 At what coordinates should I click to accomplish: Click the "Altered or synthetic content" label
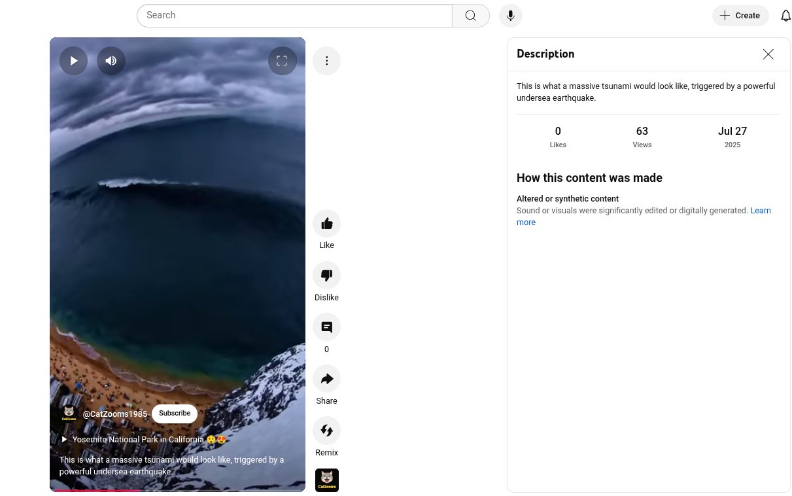click(x=568, y=199)
